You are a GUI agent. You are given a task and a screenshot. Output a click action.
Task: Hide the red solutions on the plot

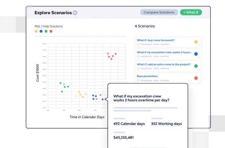51,31
